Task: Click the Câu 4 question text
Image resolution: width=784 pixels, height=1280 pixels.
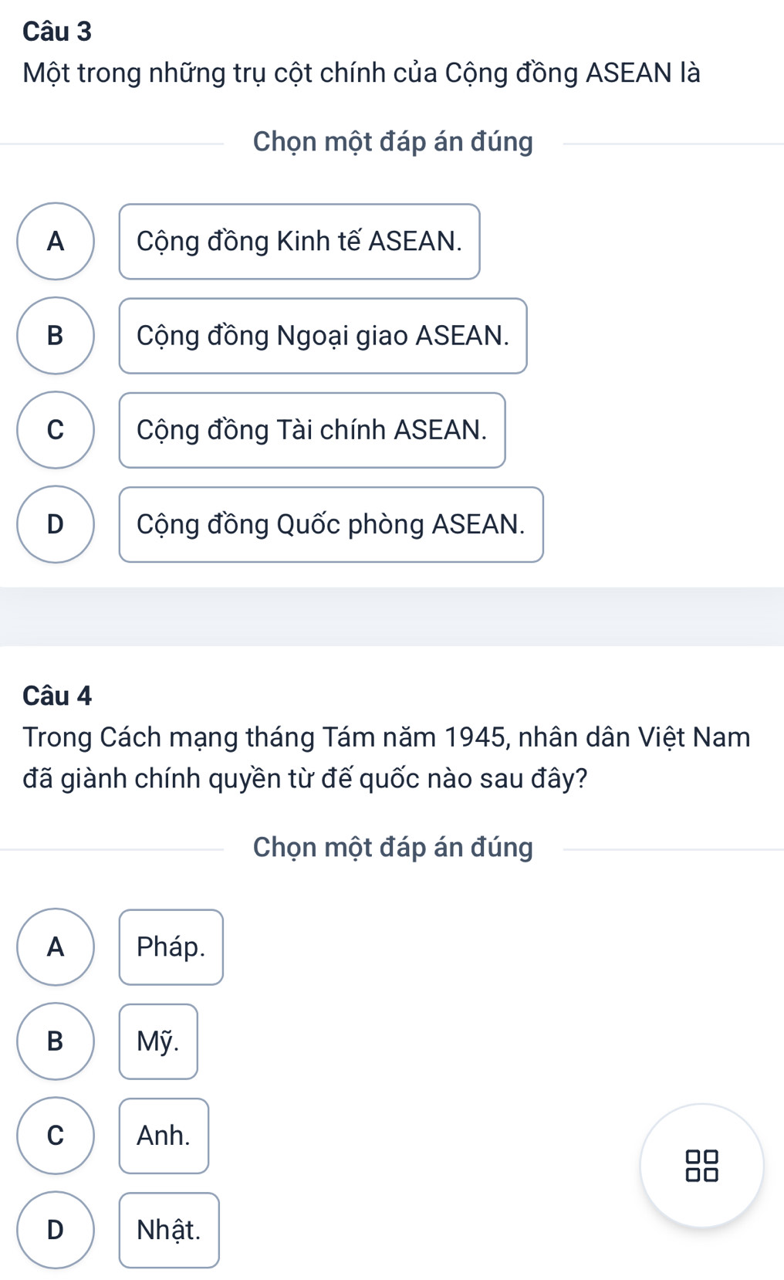Action: pyautogui.click(x=386, y=757)
